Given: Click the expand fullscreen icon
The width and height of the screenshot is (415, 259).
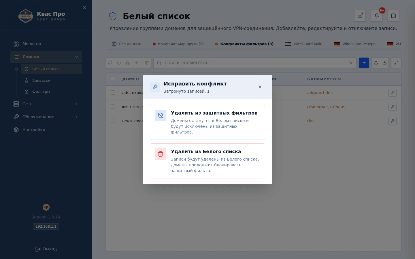Looking at the screenshot, I should click(396, 63).
